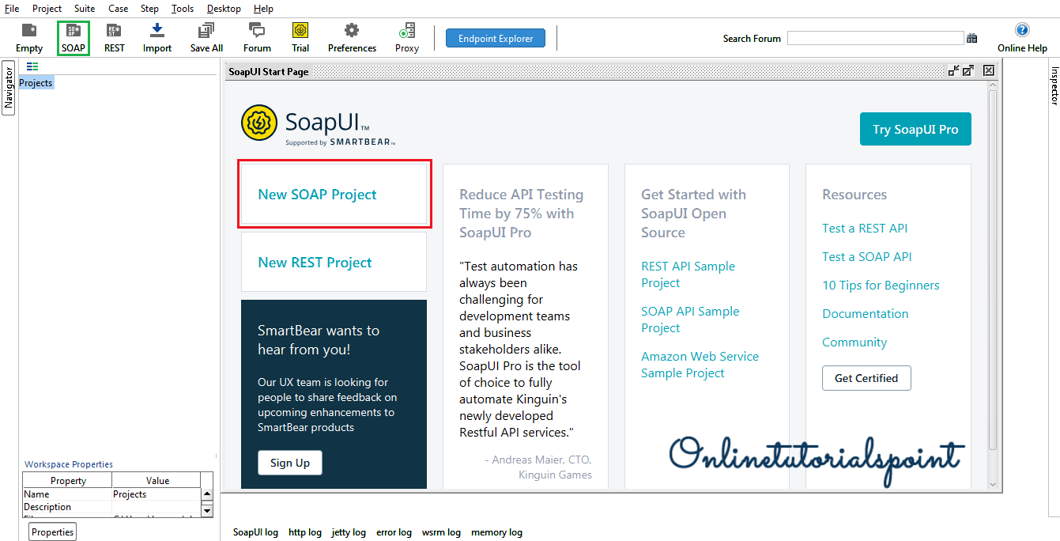Click the SOAP project toolbar icon
This screenshot has width=1060, height=541.
pyautogui.click(x=73, y=32)
